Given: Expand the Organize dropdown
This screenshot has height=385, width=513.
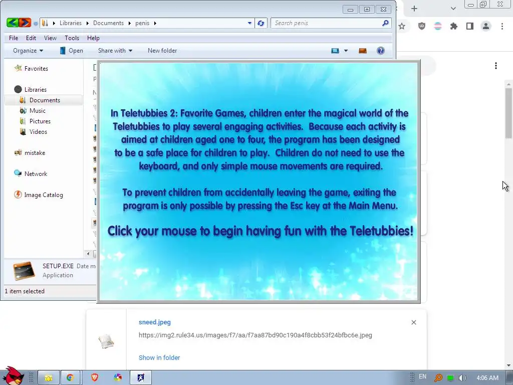Looking at the screenshot, I should [28, 51].
